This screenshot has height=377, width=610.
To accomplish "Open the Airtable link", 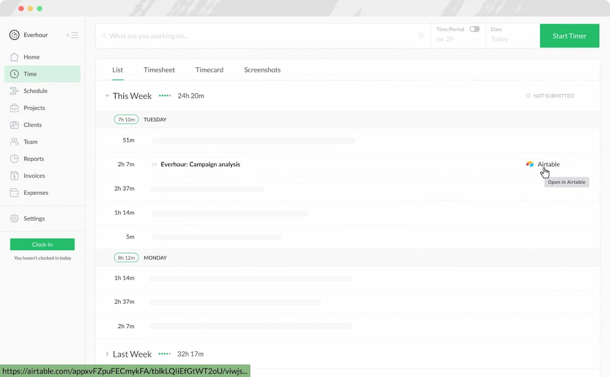I will (549, 164).
